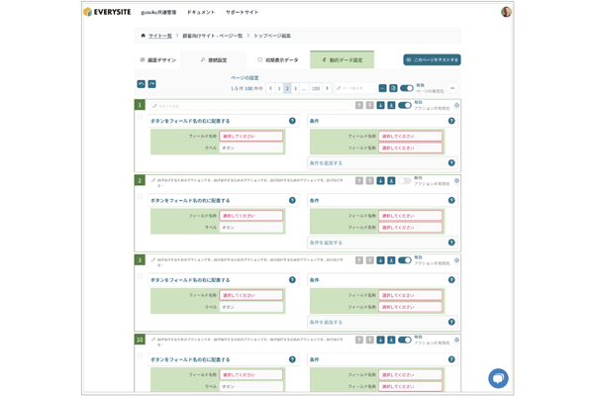
Task: Switch to the 初期表示データ tab
Action: [x=277, y=59]
